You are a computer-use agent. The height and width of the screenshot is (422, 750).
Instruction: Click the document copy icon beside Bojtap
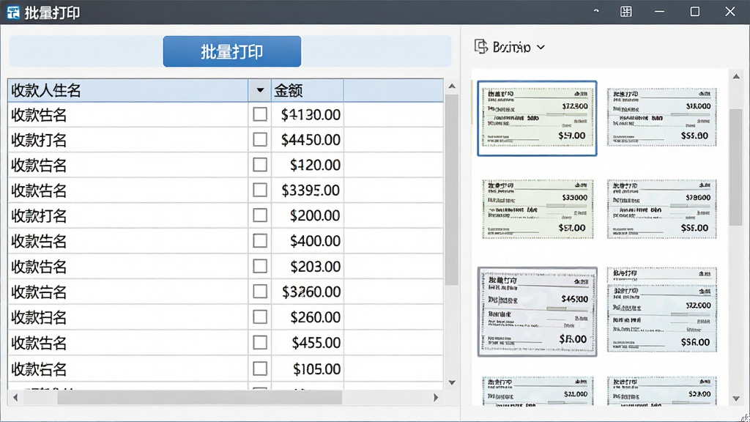pos(480,46)
